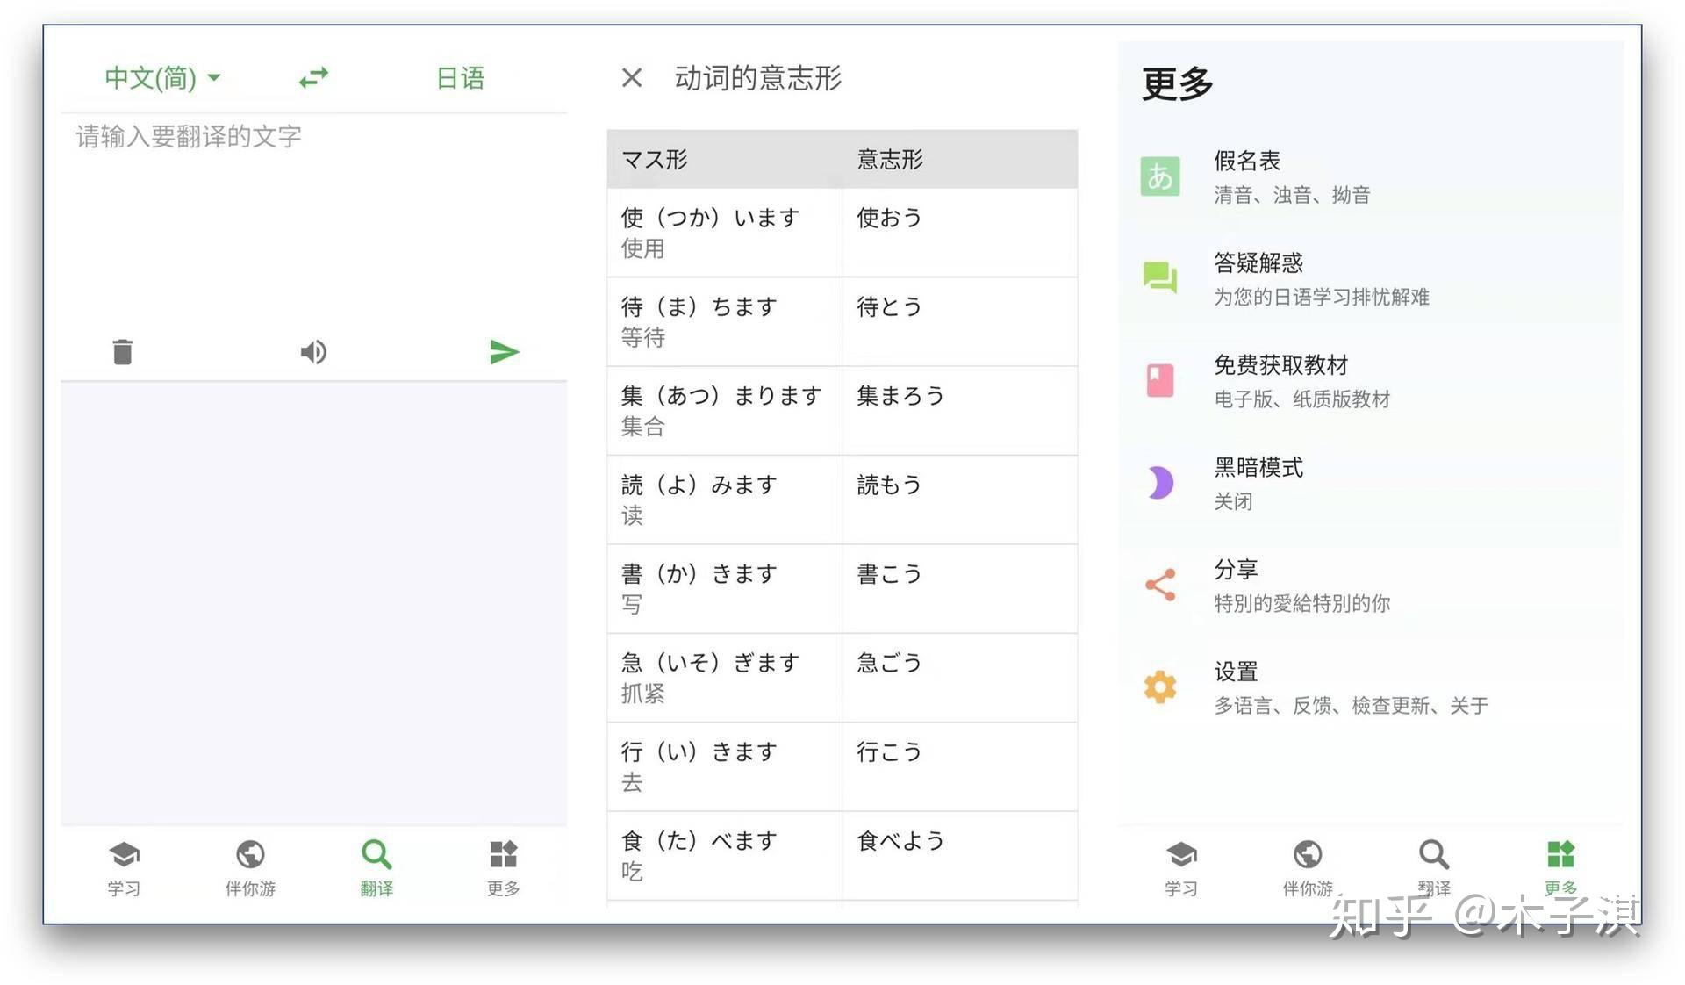The height and width of the screenshot is (985, 1685).
Task: Tap the 使います table row
Action: 841,233
